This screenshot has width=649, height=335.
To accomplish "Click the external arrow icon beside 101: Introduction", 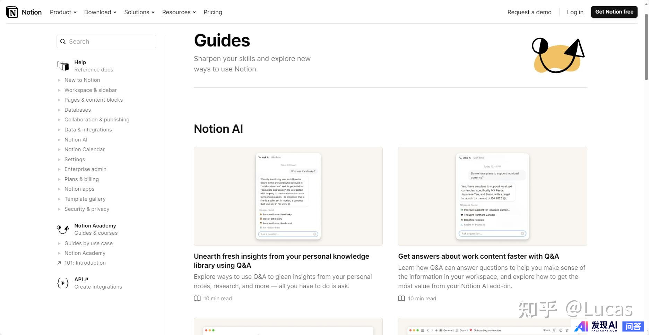I will click(x=59, y=263).
